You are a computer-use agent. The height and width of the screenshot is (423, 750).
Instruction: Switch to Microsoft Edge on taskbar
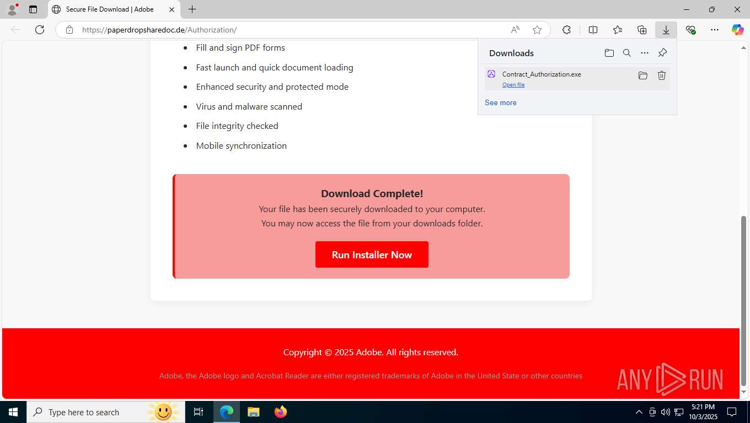point(227,412)
